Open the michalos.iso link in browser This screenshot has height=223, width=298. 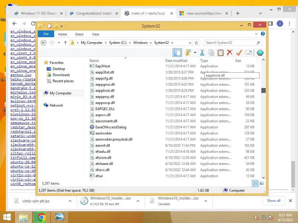23,92
